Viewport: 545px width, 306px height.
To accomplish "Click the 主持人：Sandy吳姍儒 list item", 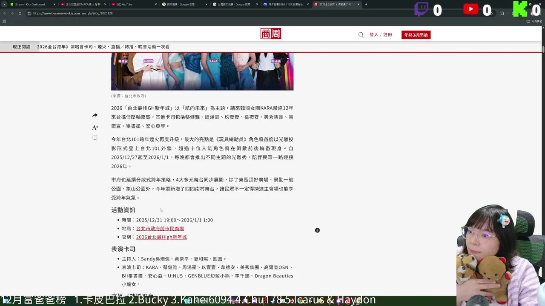I will pos(174,259).
